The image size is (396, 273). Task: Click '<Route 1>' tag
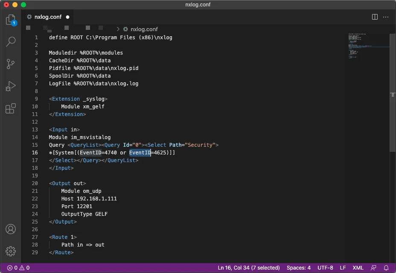pos(63,237)
